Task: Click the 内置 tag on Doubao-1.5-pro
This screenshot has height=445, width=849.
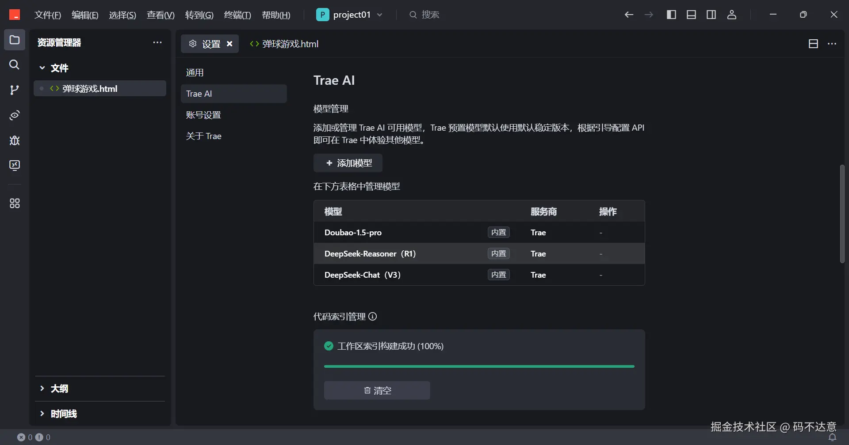Action: click(499, 232)
